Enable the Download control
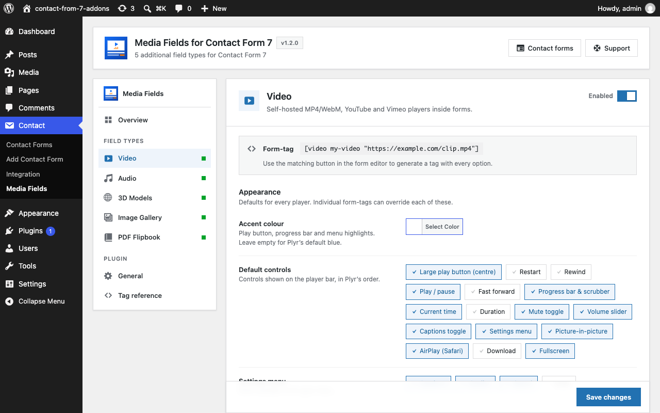The height and width of the screenshot is (413, 660). (497, 351)
